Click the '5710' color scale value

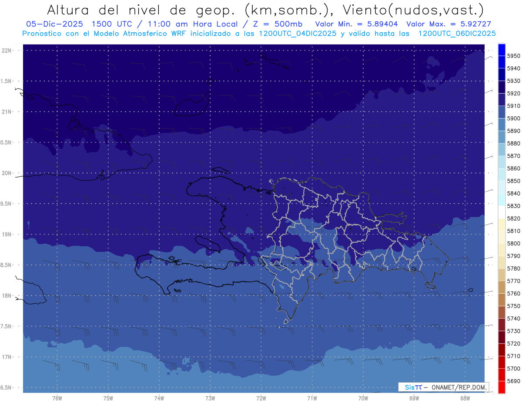513,356
